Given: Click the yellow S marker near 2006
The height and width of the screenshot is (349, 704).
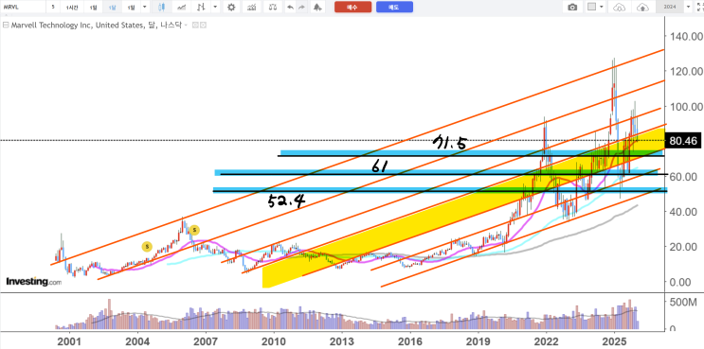Looking at the screenshot, I should [194, 230].
